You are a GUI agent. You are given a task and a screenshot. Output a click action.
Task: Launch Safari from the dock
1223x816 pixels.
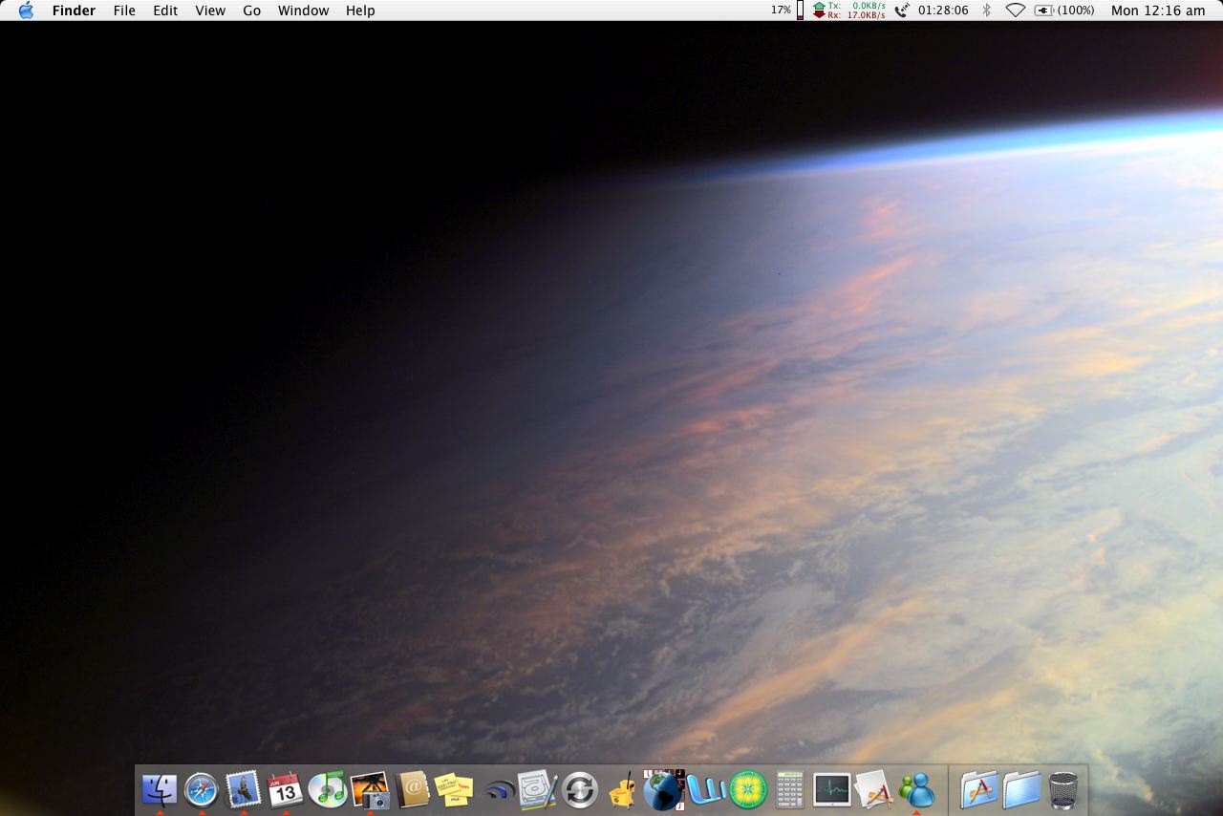click(201, 790)
